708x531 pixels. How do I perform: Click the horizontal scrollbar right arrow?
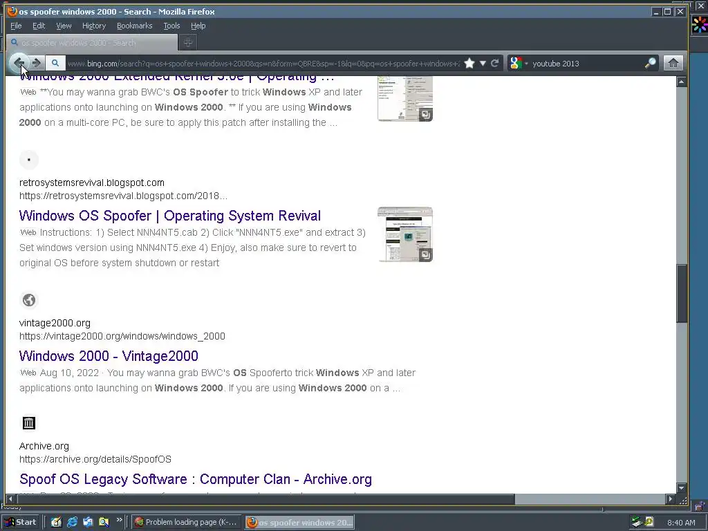pos(671,499)
